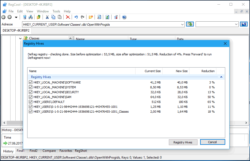Undo with the blue arrow icon
This screenshot has height=161, width=250.
(76, 17)
